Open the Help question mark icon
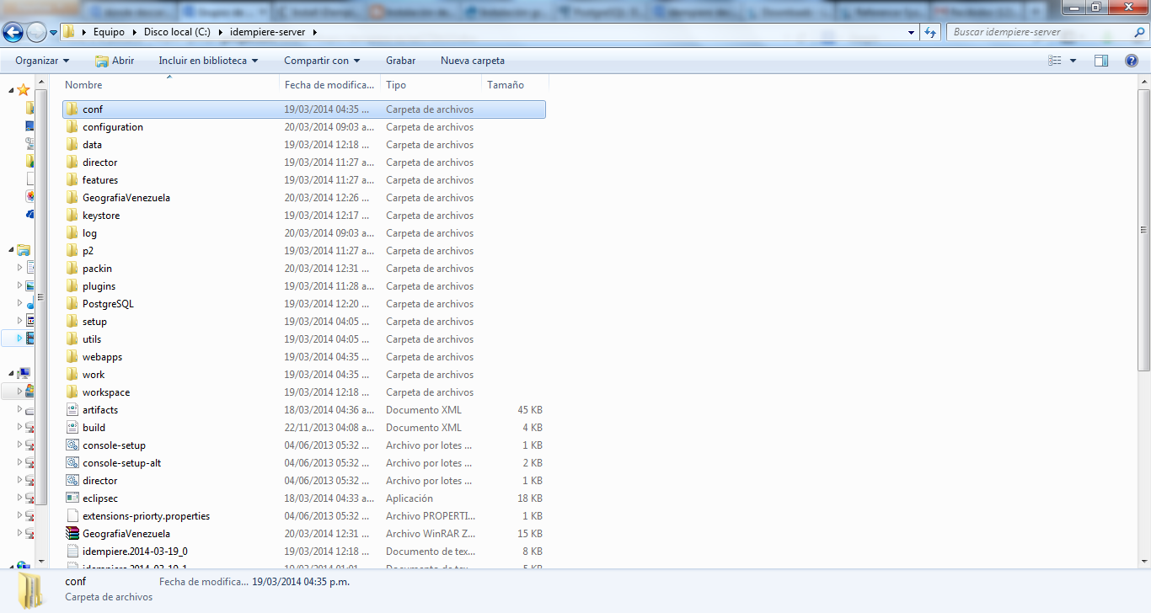Image resolution: width=1151 pixels, height=613 pixels. (x=1132, y=61)
